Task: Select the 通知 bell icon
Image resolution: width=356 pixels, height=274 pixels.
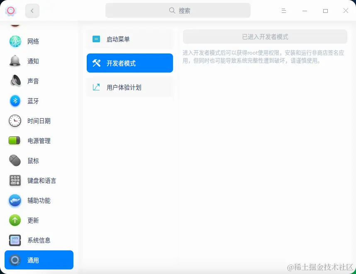Action: pyautogui.click(x=15, y=61)
